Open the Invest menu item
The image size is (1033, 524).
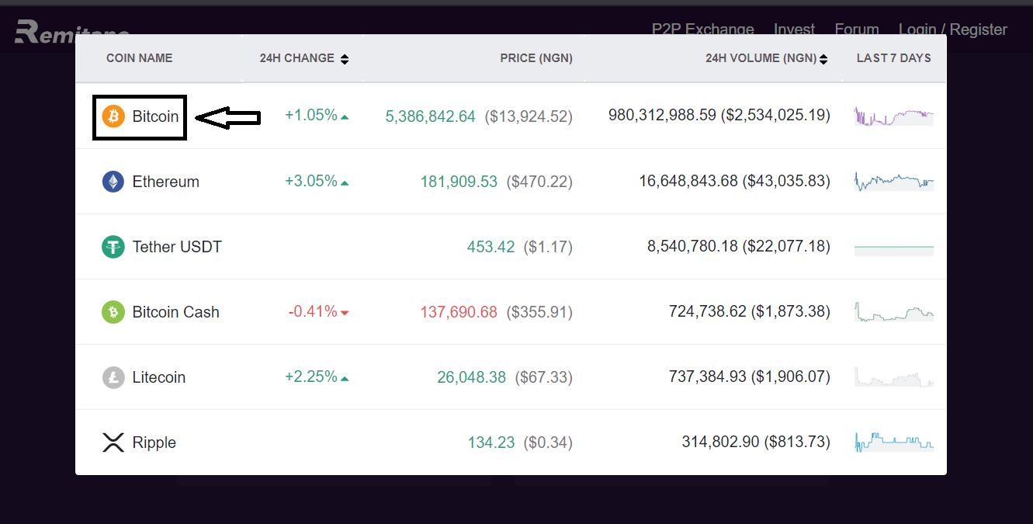(x=794, y=29)
